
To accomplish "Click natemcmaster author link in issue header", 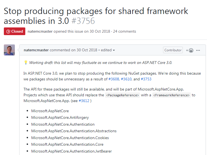I will pyautogui.click(x=40, y=31).
